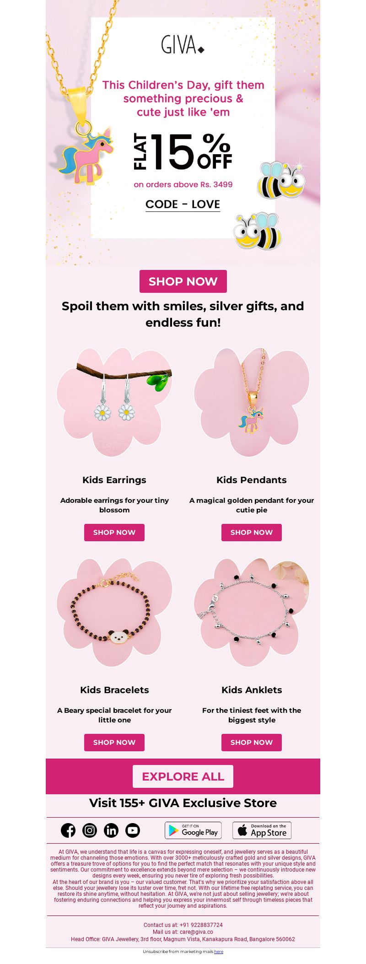Open the panda bracelet product image
Image resolution: width=366 pixels, height=964 pixels.
tap(114, 612)
